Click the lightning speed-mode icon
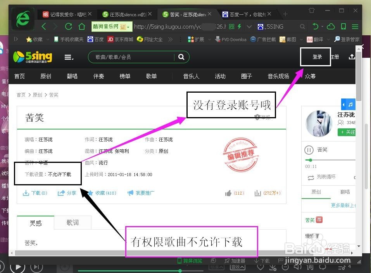Image resolution: width=371 pixels, height=273 pixels. coord(240,26)
